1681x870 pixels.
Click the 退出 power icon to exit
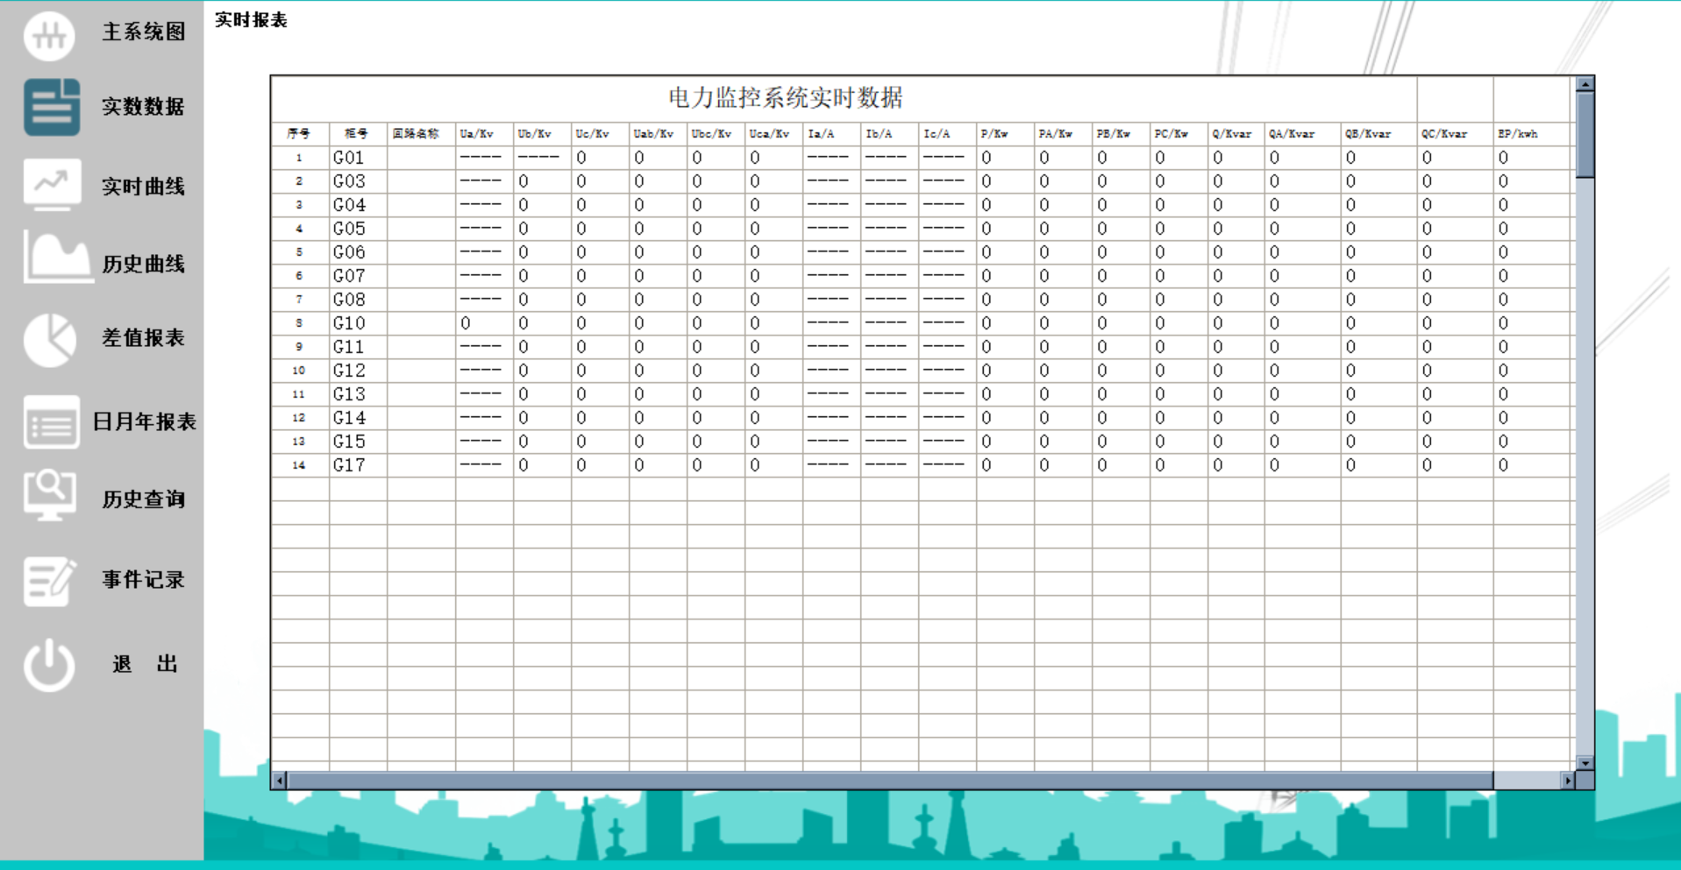pos(50,663)
